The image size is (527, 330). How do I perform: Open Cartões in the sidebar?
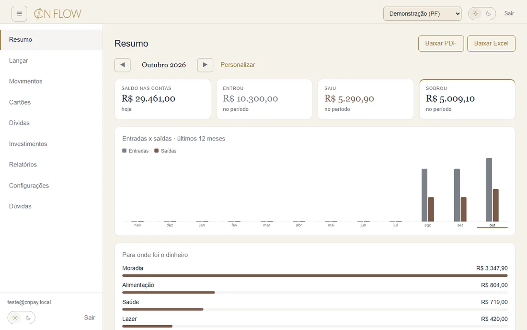point(51,102)
